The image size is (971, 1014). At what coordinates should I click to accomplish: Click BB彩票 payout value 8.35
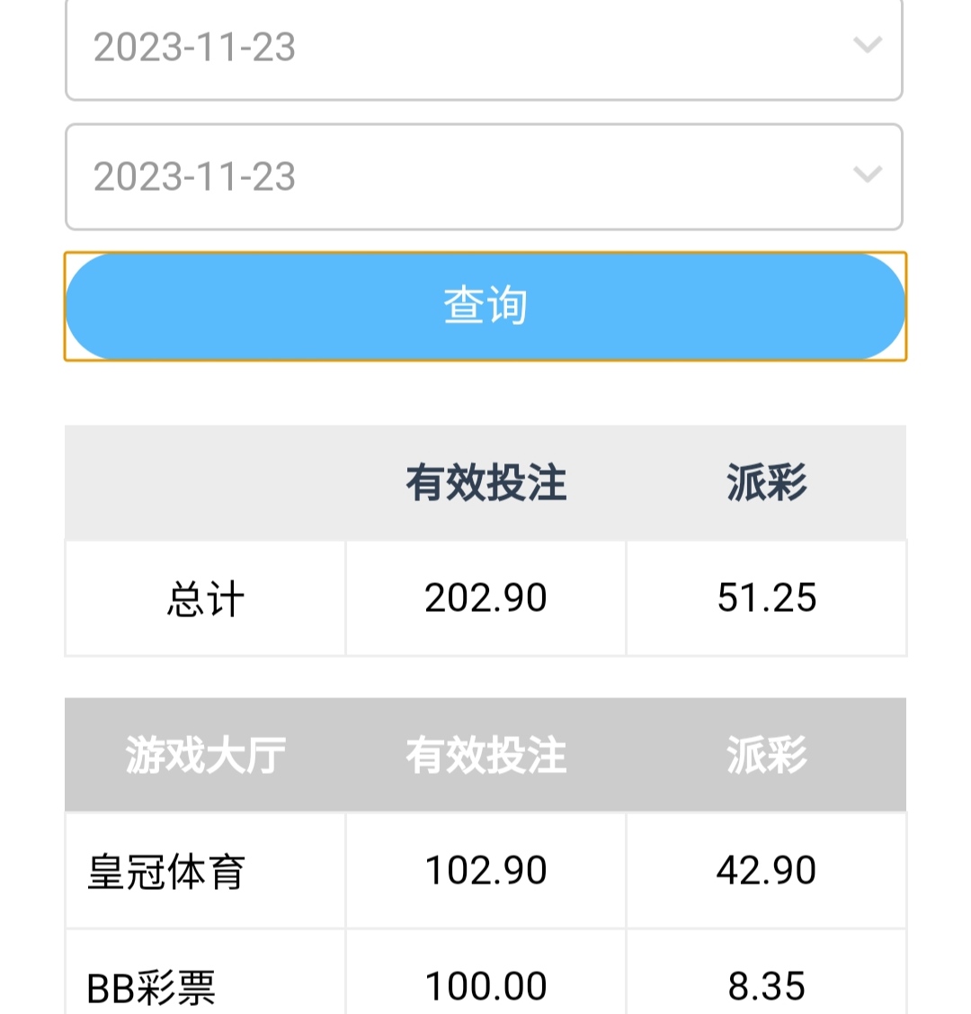pyautogui.click(x=767, y=986)
